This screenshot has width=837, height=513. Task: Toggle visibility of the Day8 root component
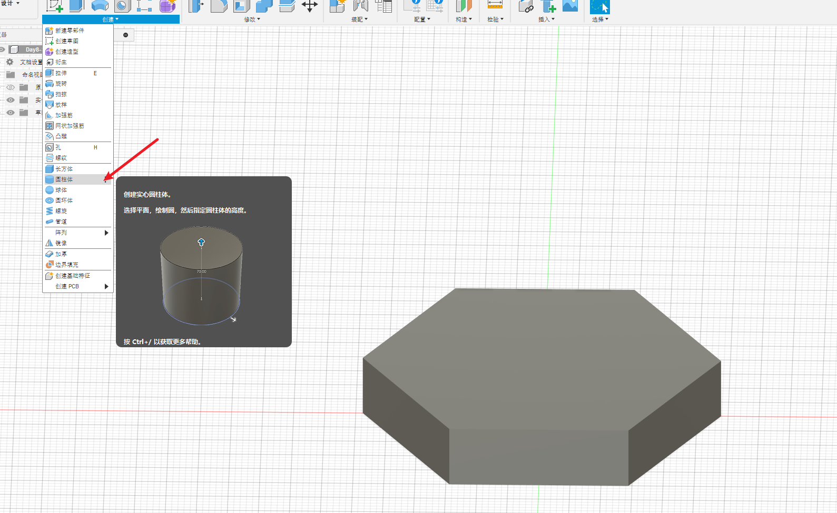[x=3, y=49]
